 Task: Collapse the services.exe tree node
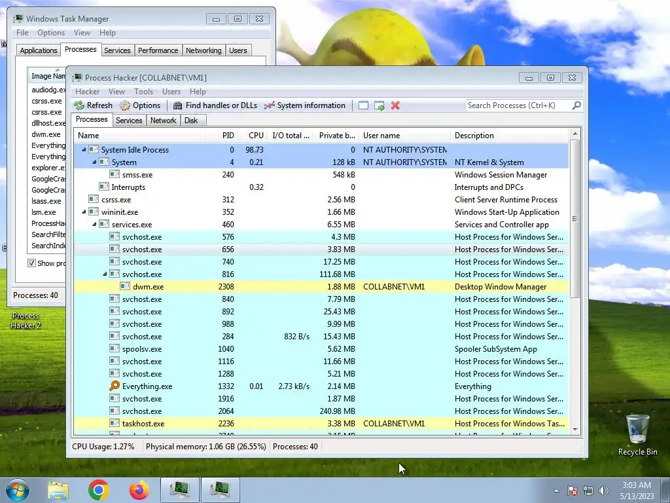(94, 224)
